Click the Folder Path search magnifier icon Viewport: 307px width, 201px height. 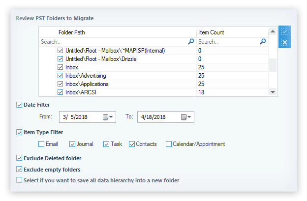191,42
